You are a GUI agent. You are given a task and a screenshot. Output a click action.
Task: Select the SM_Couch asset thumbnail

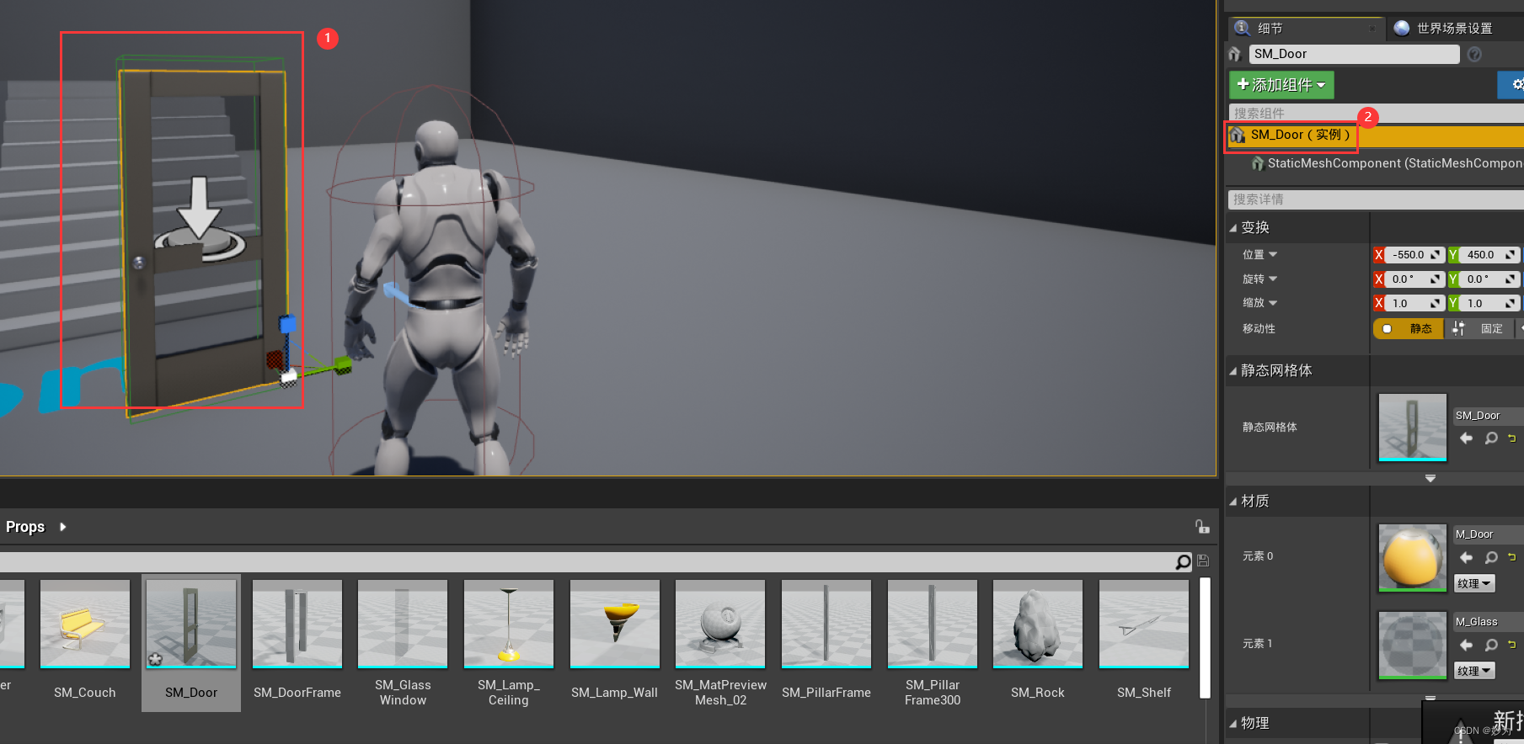[85, 624]
